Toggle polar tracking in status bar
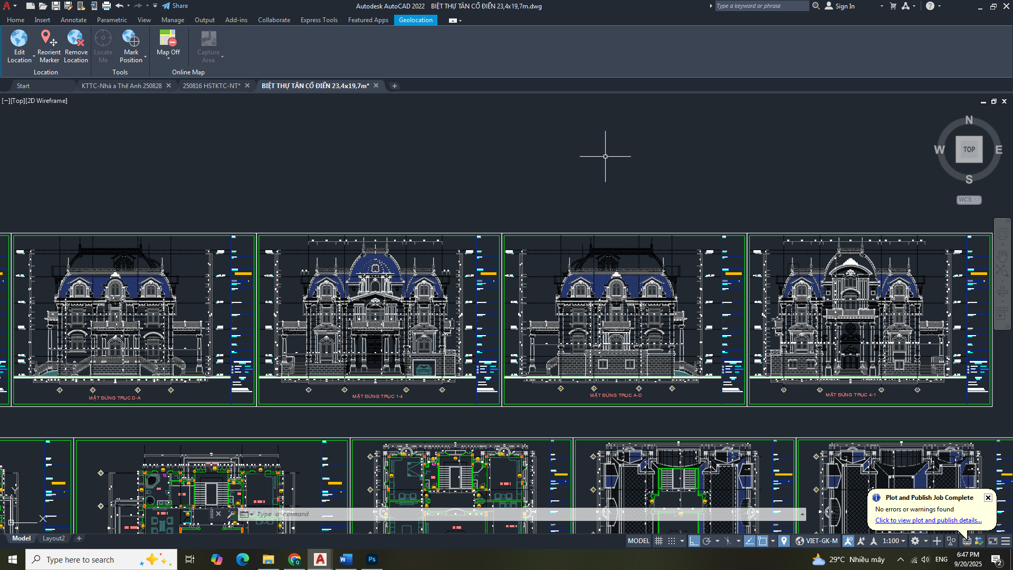Viewport: 1013px width, 570px height. tap(707, 541)
